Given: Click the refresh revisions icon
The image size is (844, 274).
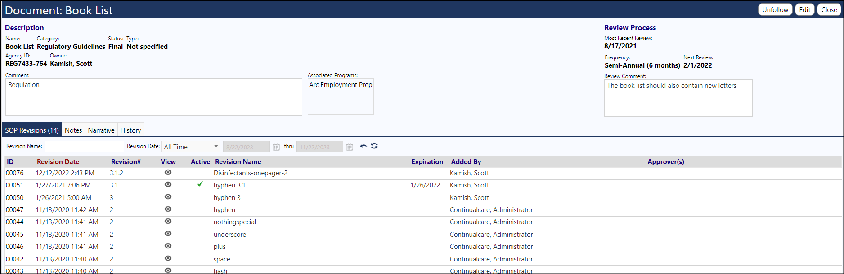Looking at the screenshot, I should [x=374, y=146].
